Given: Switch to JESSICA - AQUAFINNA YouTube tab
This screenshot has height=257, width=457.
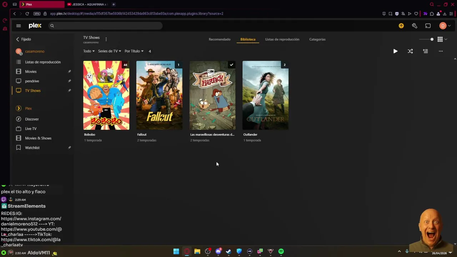Looking at the screenshot, I should tap(87, 4).
